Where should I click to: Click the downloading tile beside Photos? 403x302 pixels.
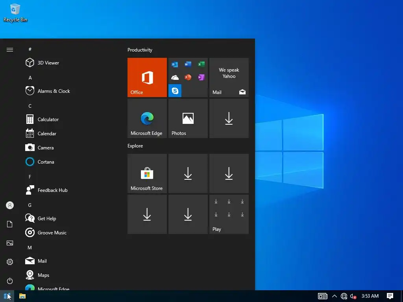pyautogui.click(x=229, y=118)
